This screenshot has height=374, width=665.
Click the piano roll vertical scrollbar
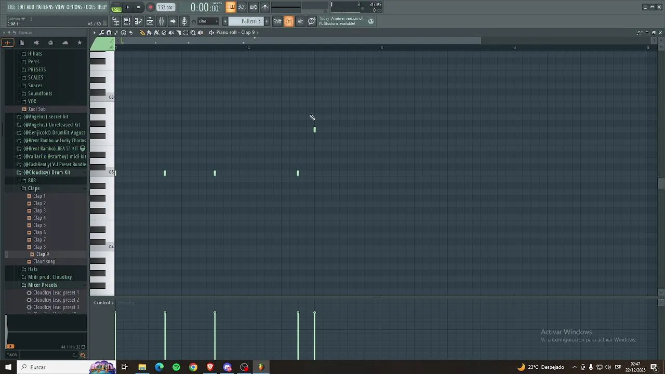pyautogui.click(x=661, y=183)
